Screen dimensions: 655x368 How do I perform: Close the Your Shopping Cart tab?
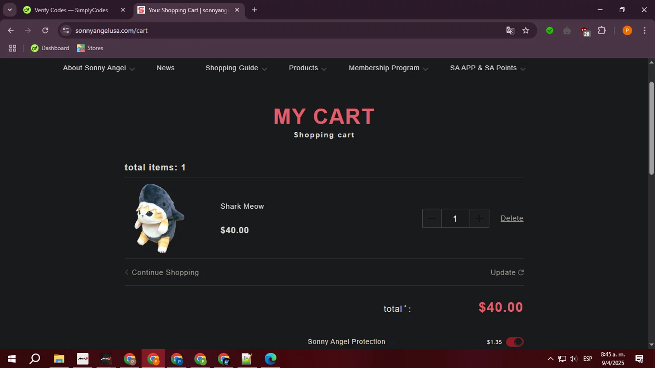pos(237,10)
